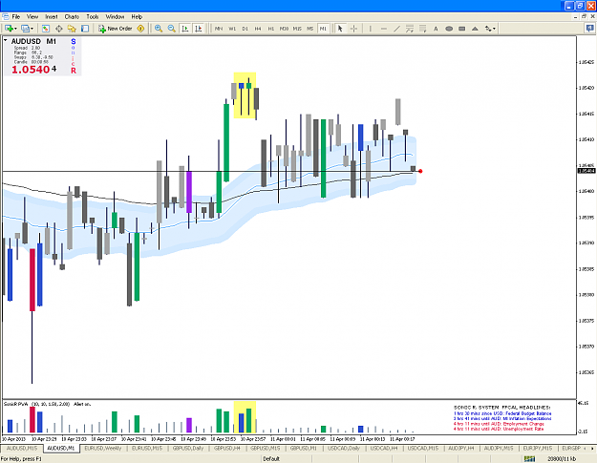597x463 pixels.
Task: Select the horizontal line drawing tool
Action: [x=383, y=29]
